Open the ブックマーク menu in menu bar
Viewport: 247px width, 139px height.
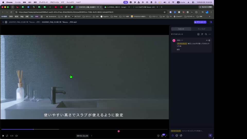coord(43,2)
